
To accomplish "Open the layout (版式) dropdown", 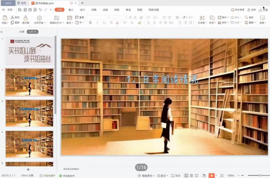I will (x=70, y=23).
